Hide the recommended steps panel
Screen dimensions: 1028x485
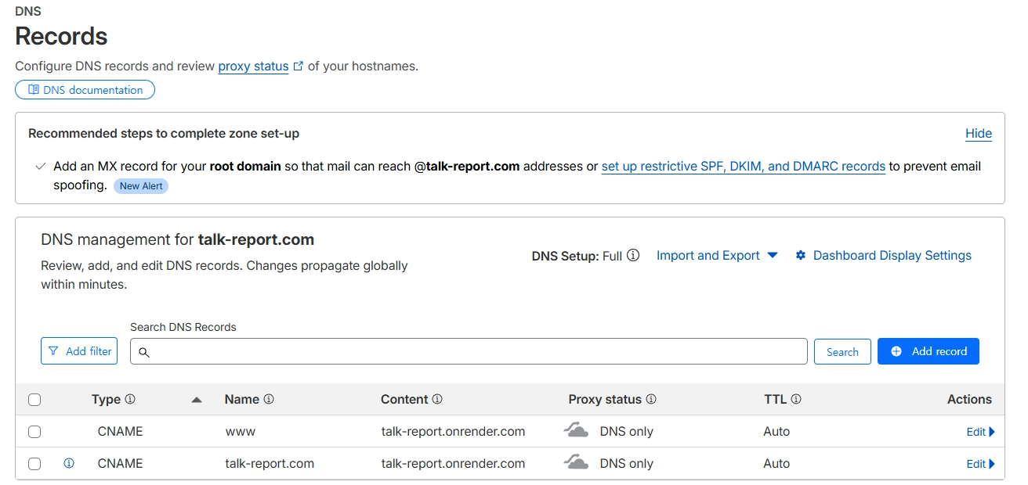(979, 134)
